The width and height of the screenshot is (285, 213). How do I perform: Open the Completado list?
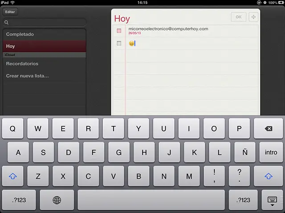tap(44, 34)
